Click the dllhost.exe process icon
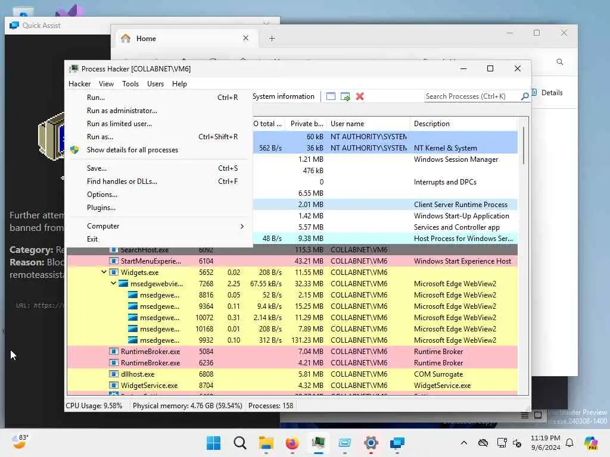Viewport: 610px width, 457px height. [x=113, y=374]
